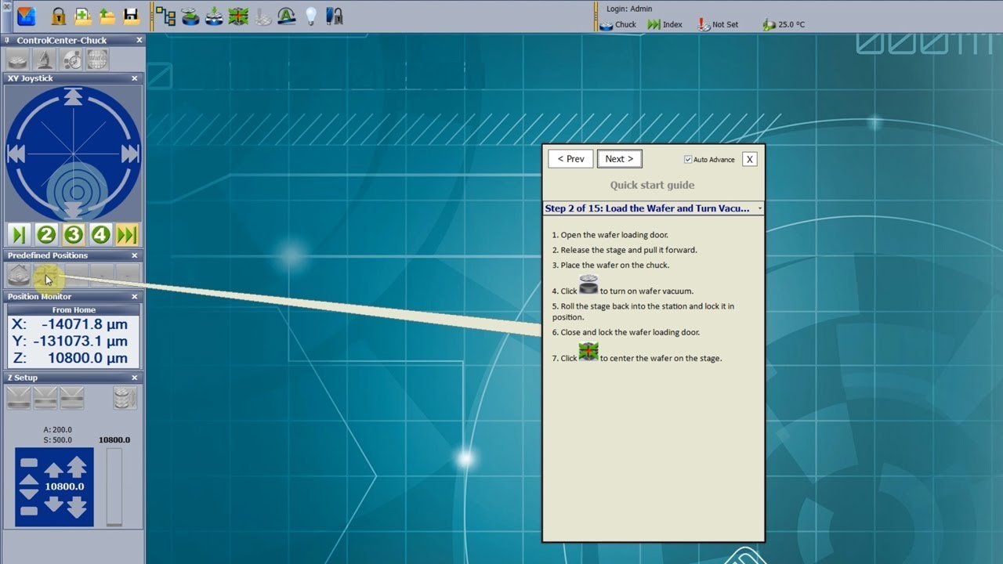This screenshot has width=1003, height=564.
Task: Close the ControlCenter-Chuck panel
Action: pos(139,40)
